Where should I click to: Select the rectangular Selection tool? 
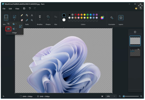[x=6, y=17]
